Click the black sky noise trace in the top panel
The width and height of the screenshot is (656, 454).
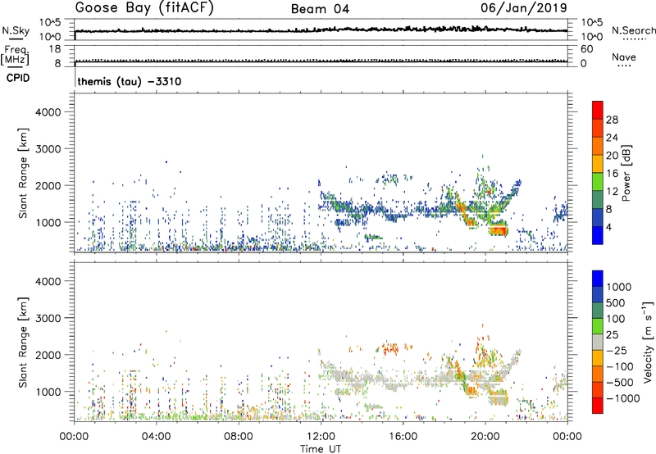coord(321,30)
